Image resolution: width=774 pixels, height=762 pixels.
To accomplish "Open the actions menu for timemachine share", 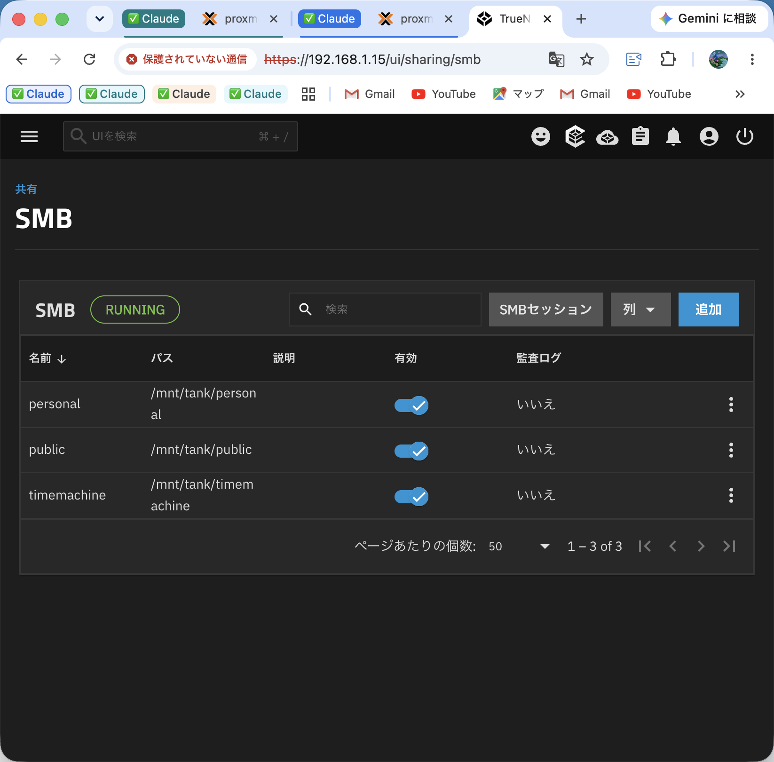I will 731,495.
